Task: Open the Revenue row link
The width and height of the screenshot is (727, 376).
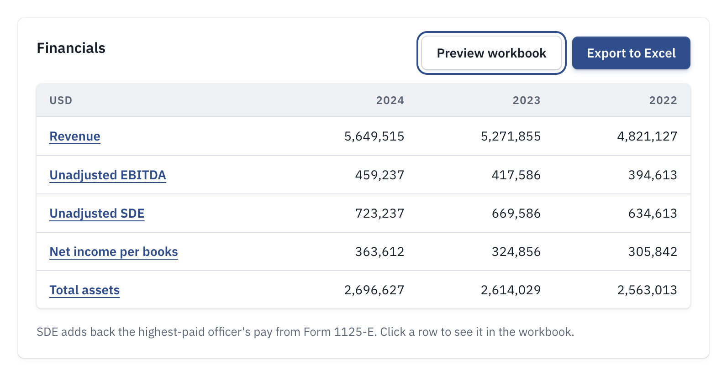Action: pos(75,136)
